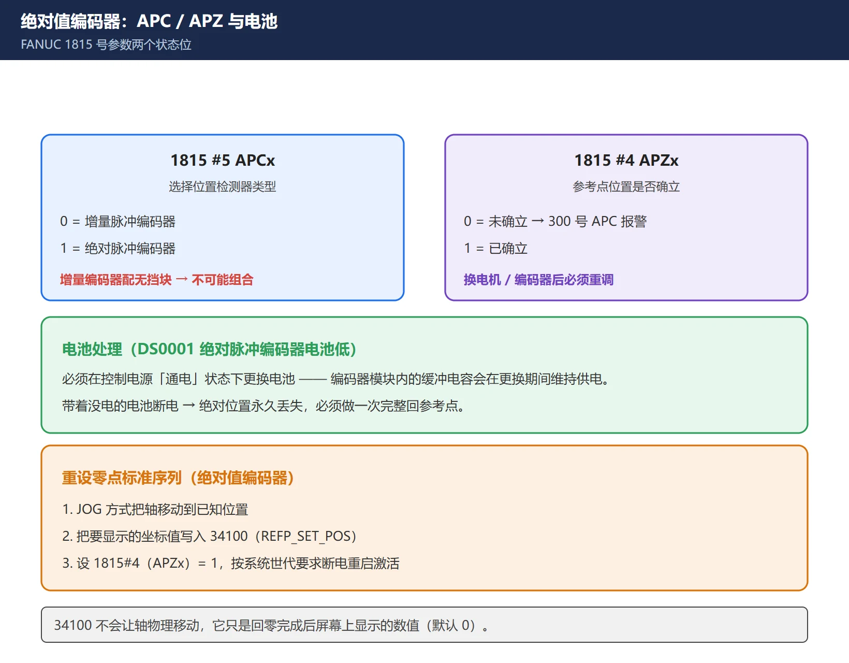Click the line 0 = 增量脉冲编码器
The width and height of the screenshot is (849, 663).
pos(118,222)
